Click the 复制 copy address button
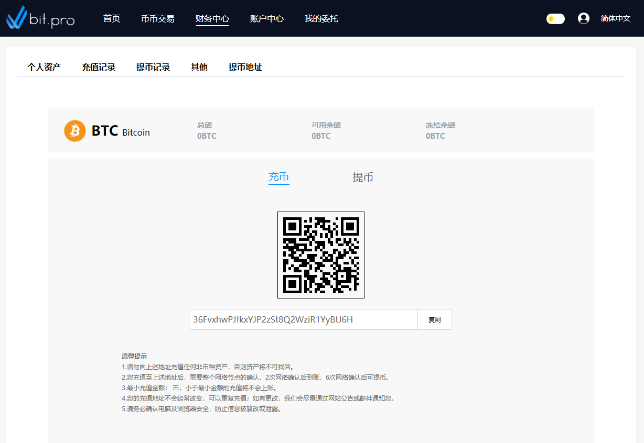Viewport: 644px width, 443px height. (x=435, y=319)
